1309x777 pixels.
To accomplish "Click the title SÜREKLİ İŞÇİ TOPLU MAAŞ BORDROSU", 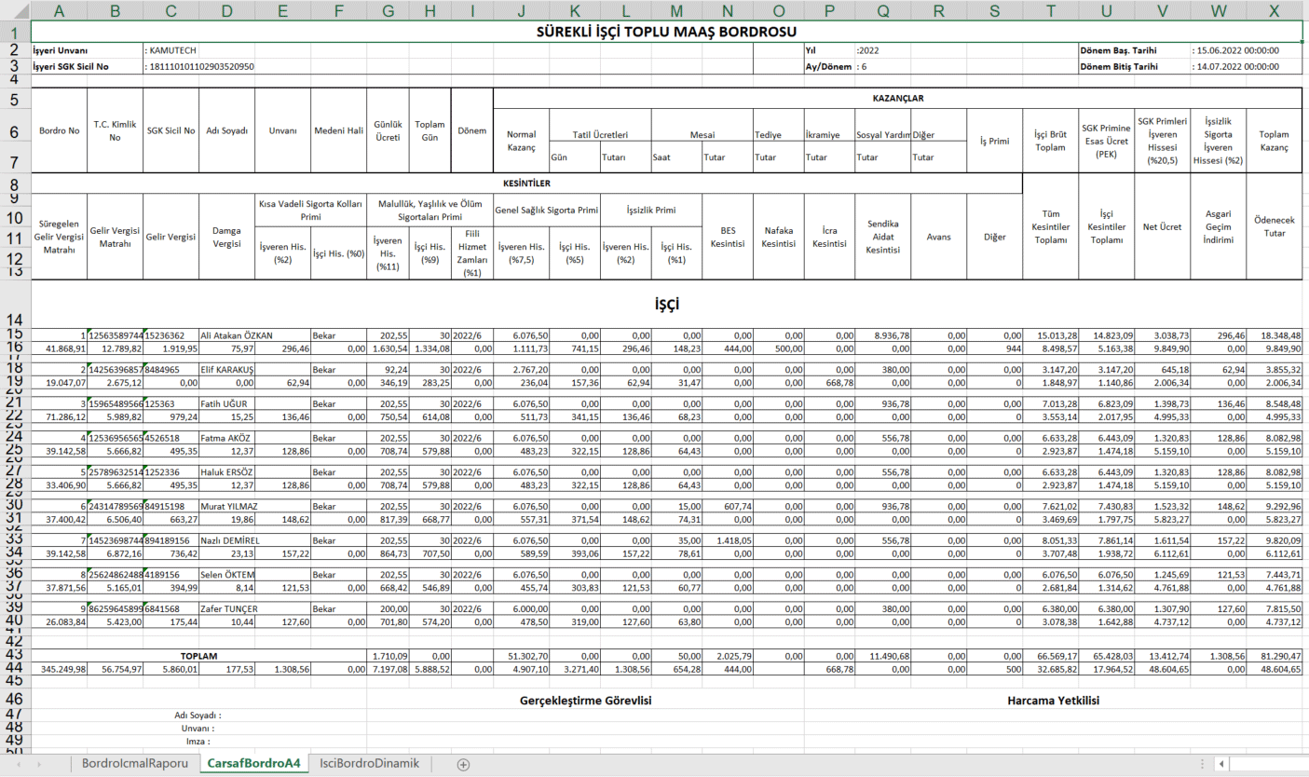I will 666,32.
